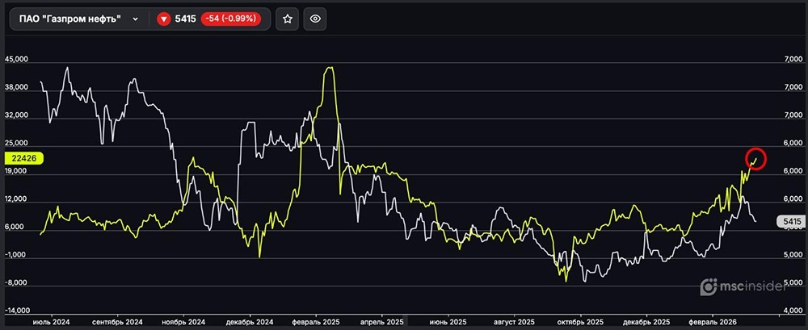Select the white 5415 right-axis price label

pos(789,220)
